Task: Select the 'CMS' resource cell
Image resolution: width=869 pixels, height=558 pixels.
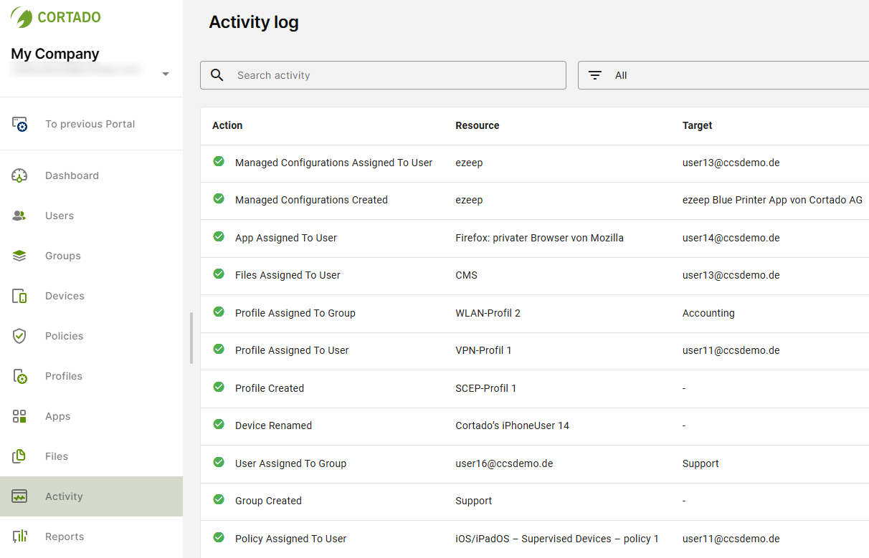Action: pos(467,275)
